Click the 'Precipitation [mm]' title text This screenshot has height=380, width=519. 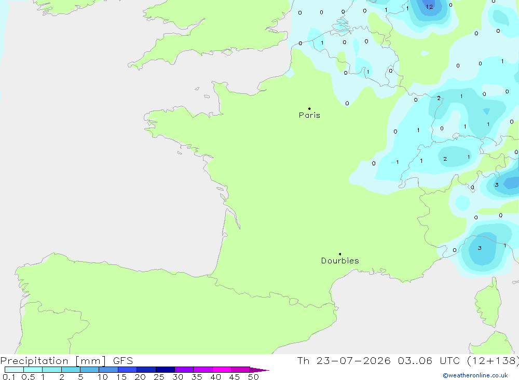pyautogui.click(x=53, y=361)
